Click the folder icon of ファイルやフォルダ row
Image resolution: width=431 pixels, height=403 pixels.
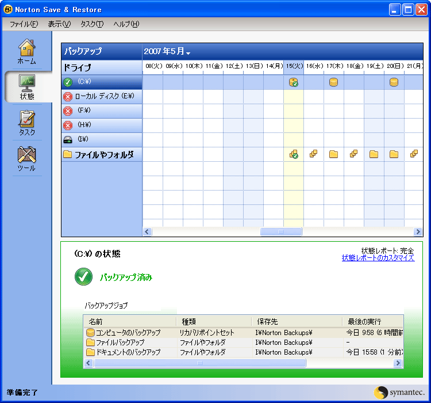[67, 154]
